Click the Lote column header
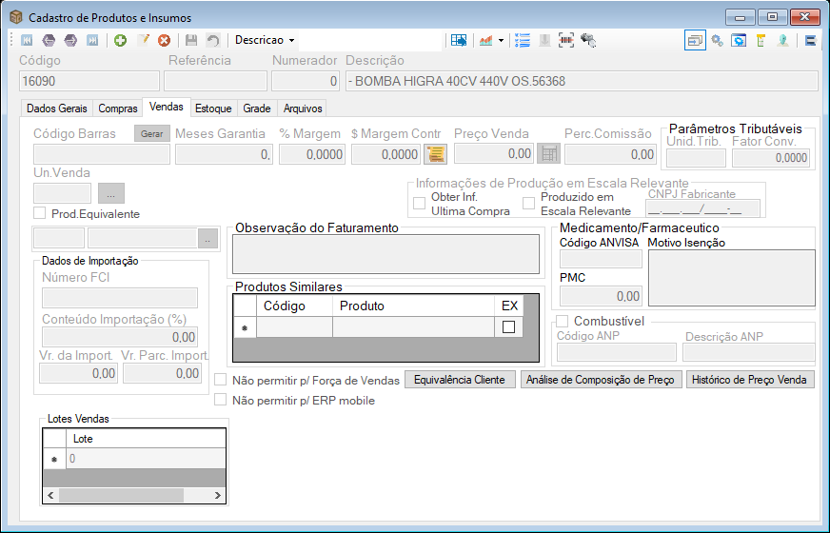830x533 pixels. (146, 439)
